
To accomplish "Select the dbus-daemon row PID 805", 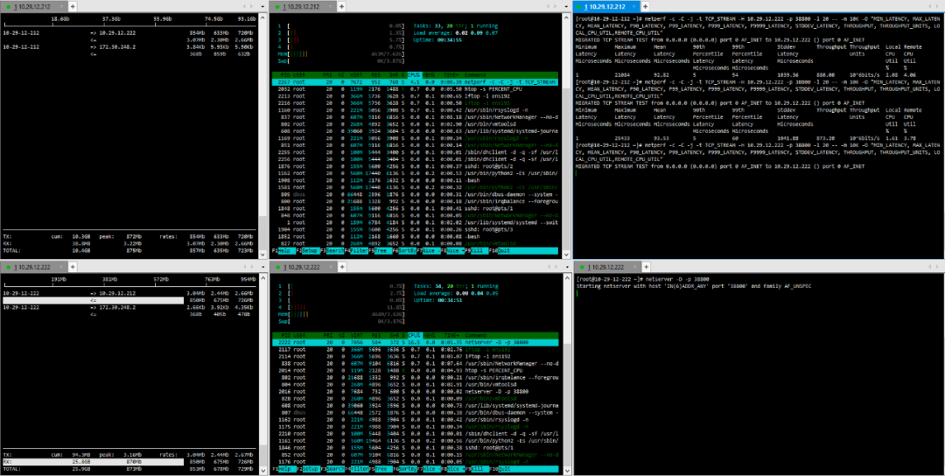I will [416, 193].
